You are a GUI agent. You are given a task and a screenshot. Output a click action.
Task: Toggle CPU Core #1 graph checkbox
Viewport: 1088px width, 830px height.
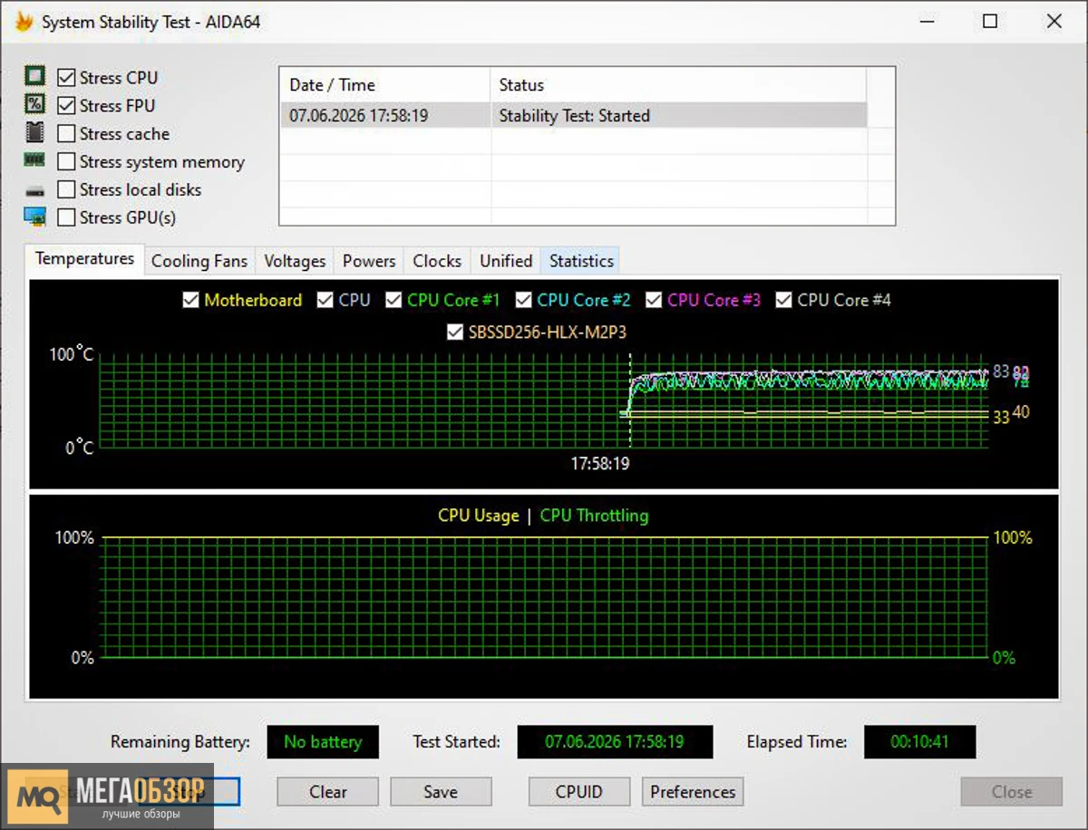[393, 300]
